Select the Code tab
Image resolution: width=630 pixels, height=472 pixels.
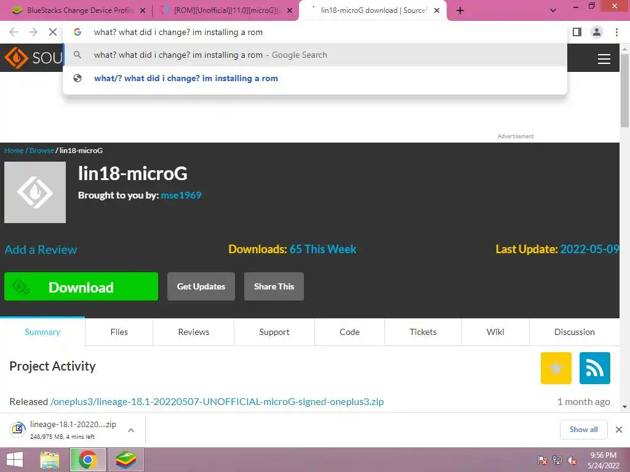point(349,332)
